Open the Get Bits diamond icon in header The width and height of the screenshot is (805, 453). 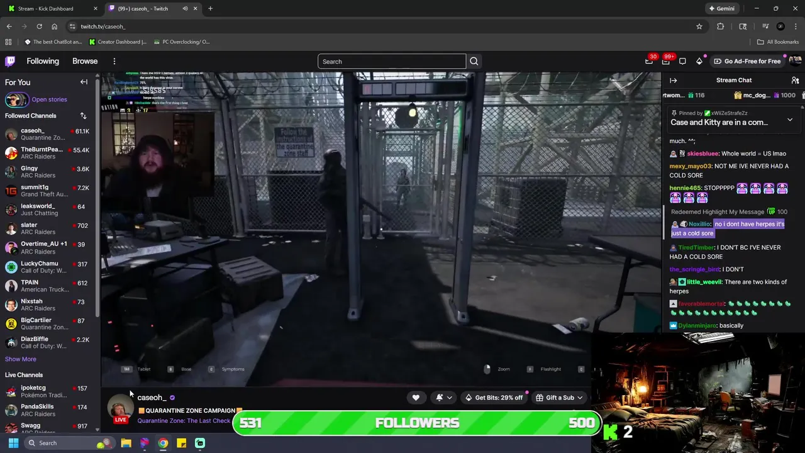point(699,61)
